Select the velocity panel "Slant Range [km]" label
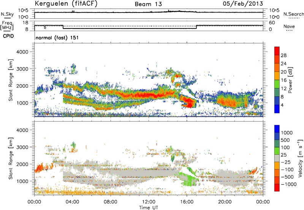The image size is (304, 210). [11, 158]
